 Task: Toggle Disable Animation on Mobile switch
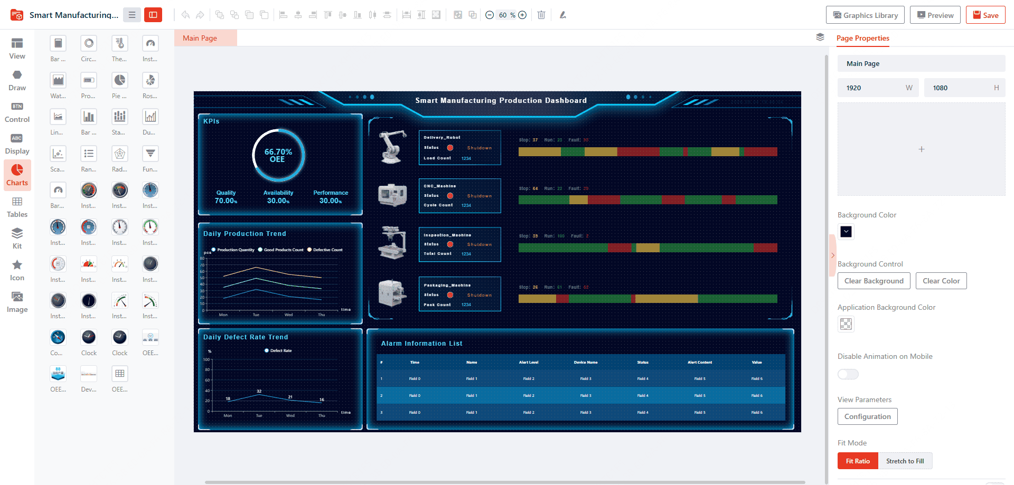[848, 374]
